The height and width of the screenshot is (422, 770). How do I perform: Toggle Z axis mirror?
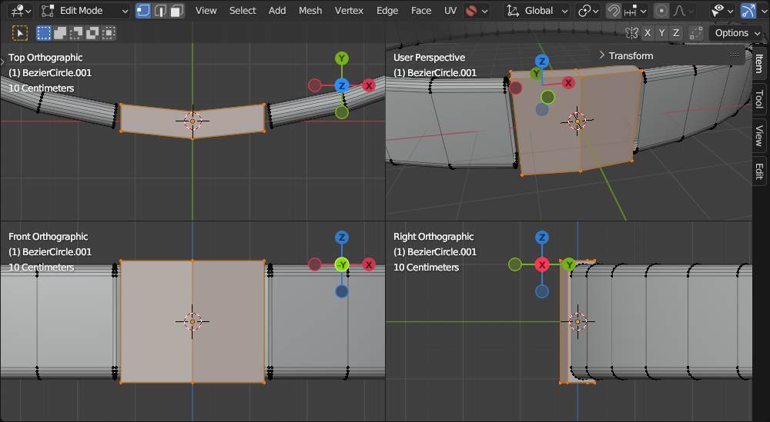[x=676, y=33]
